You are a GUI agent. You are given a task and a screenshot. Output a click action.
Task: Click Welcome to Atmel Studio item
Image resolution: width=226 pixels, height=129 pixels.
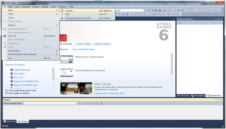point(89,57)
